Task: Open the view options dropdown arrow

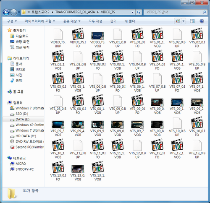Action: point(184,21)
